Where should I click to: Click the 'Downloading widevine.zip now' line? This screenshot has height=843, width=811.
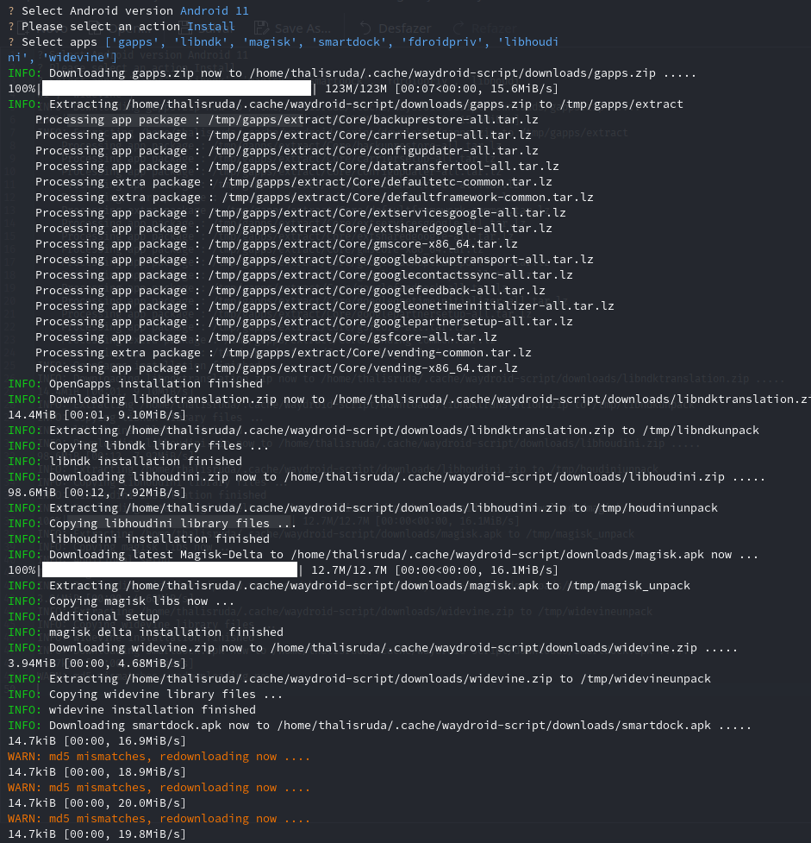pyautogui.click(x=372, y=649)
